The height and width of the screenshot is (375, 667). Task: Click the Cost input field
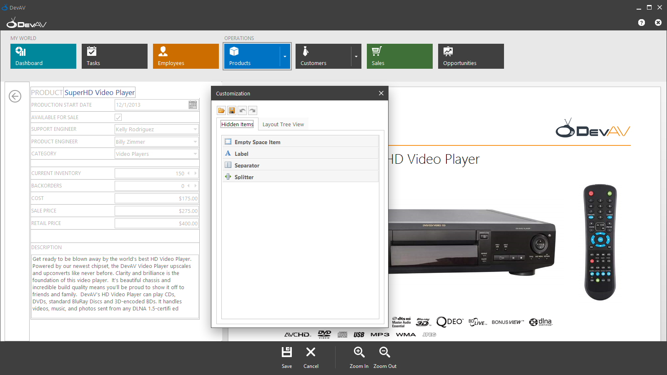[x=156, y=199]
